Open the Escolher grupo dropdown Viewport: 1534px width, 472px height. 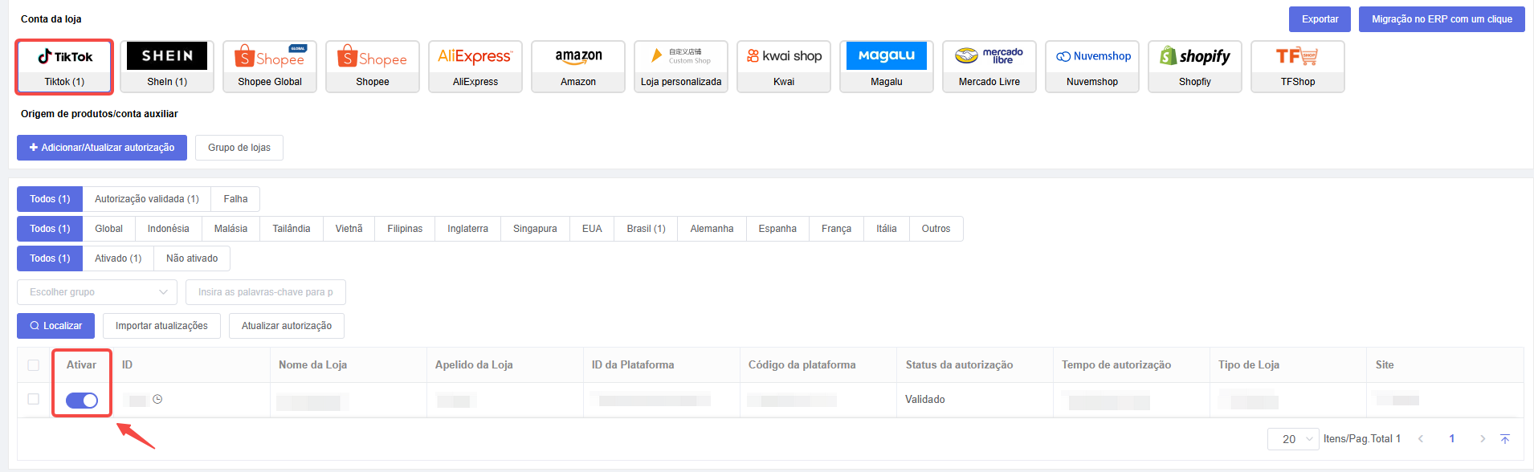pos(97,292)
